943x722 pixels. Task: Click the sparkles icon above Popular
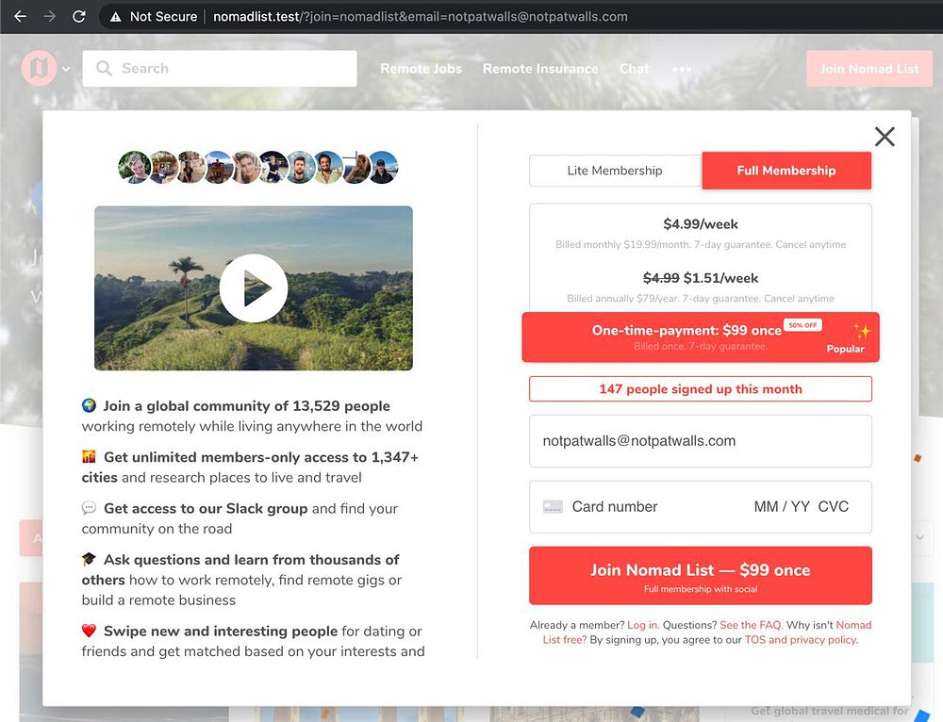tap(861, 331)
